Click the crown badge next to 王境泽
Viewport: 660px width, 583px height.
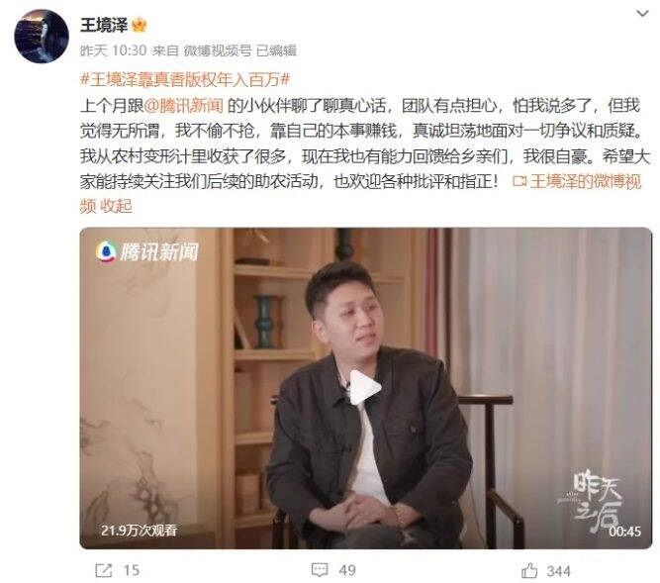coord(139,26)
